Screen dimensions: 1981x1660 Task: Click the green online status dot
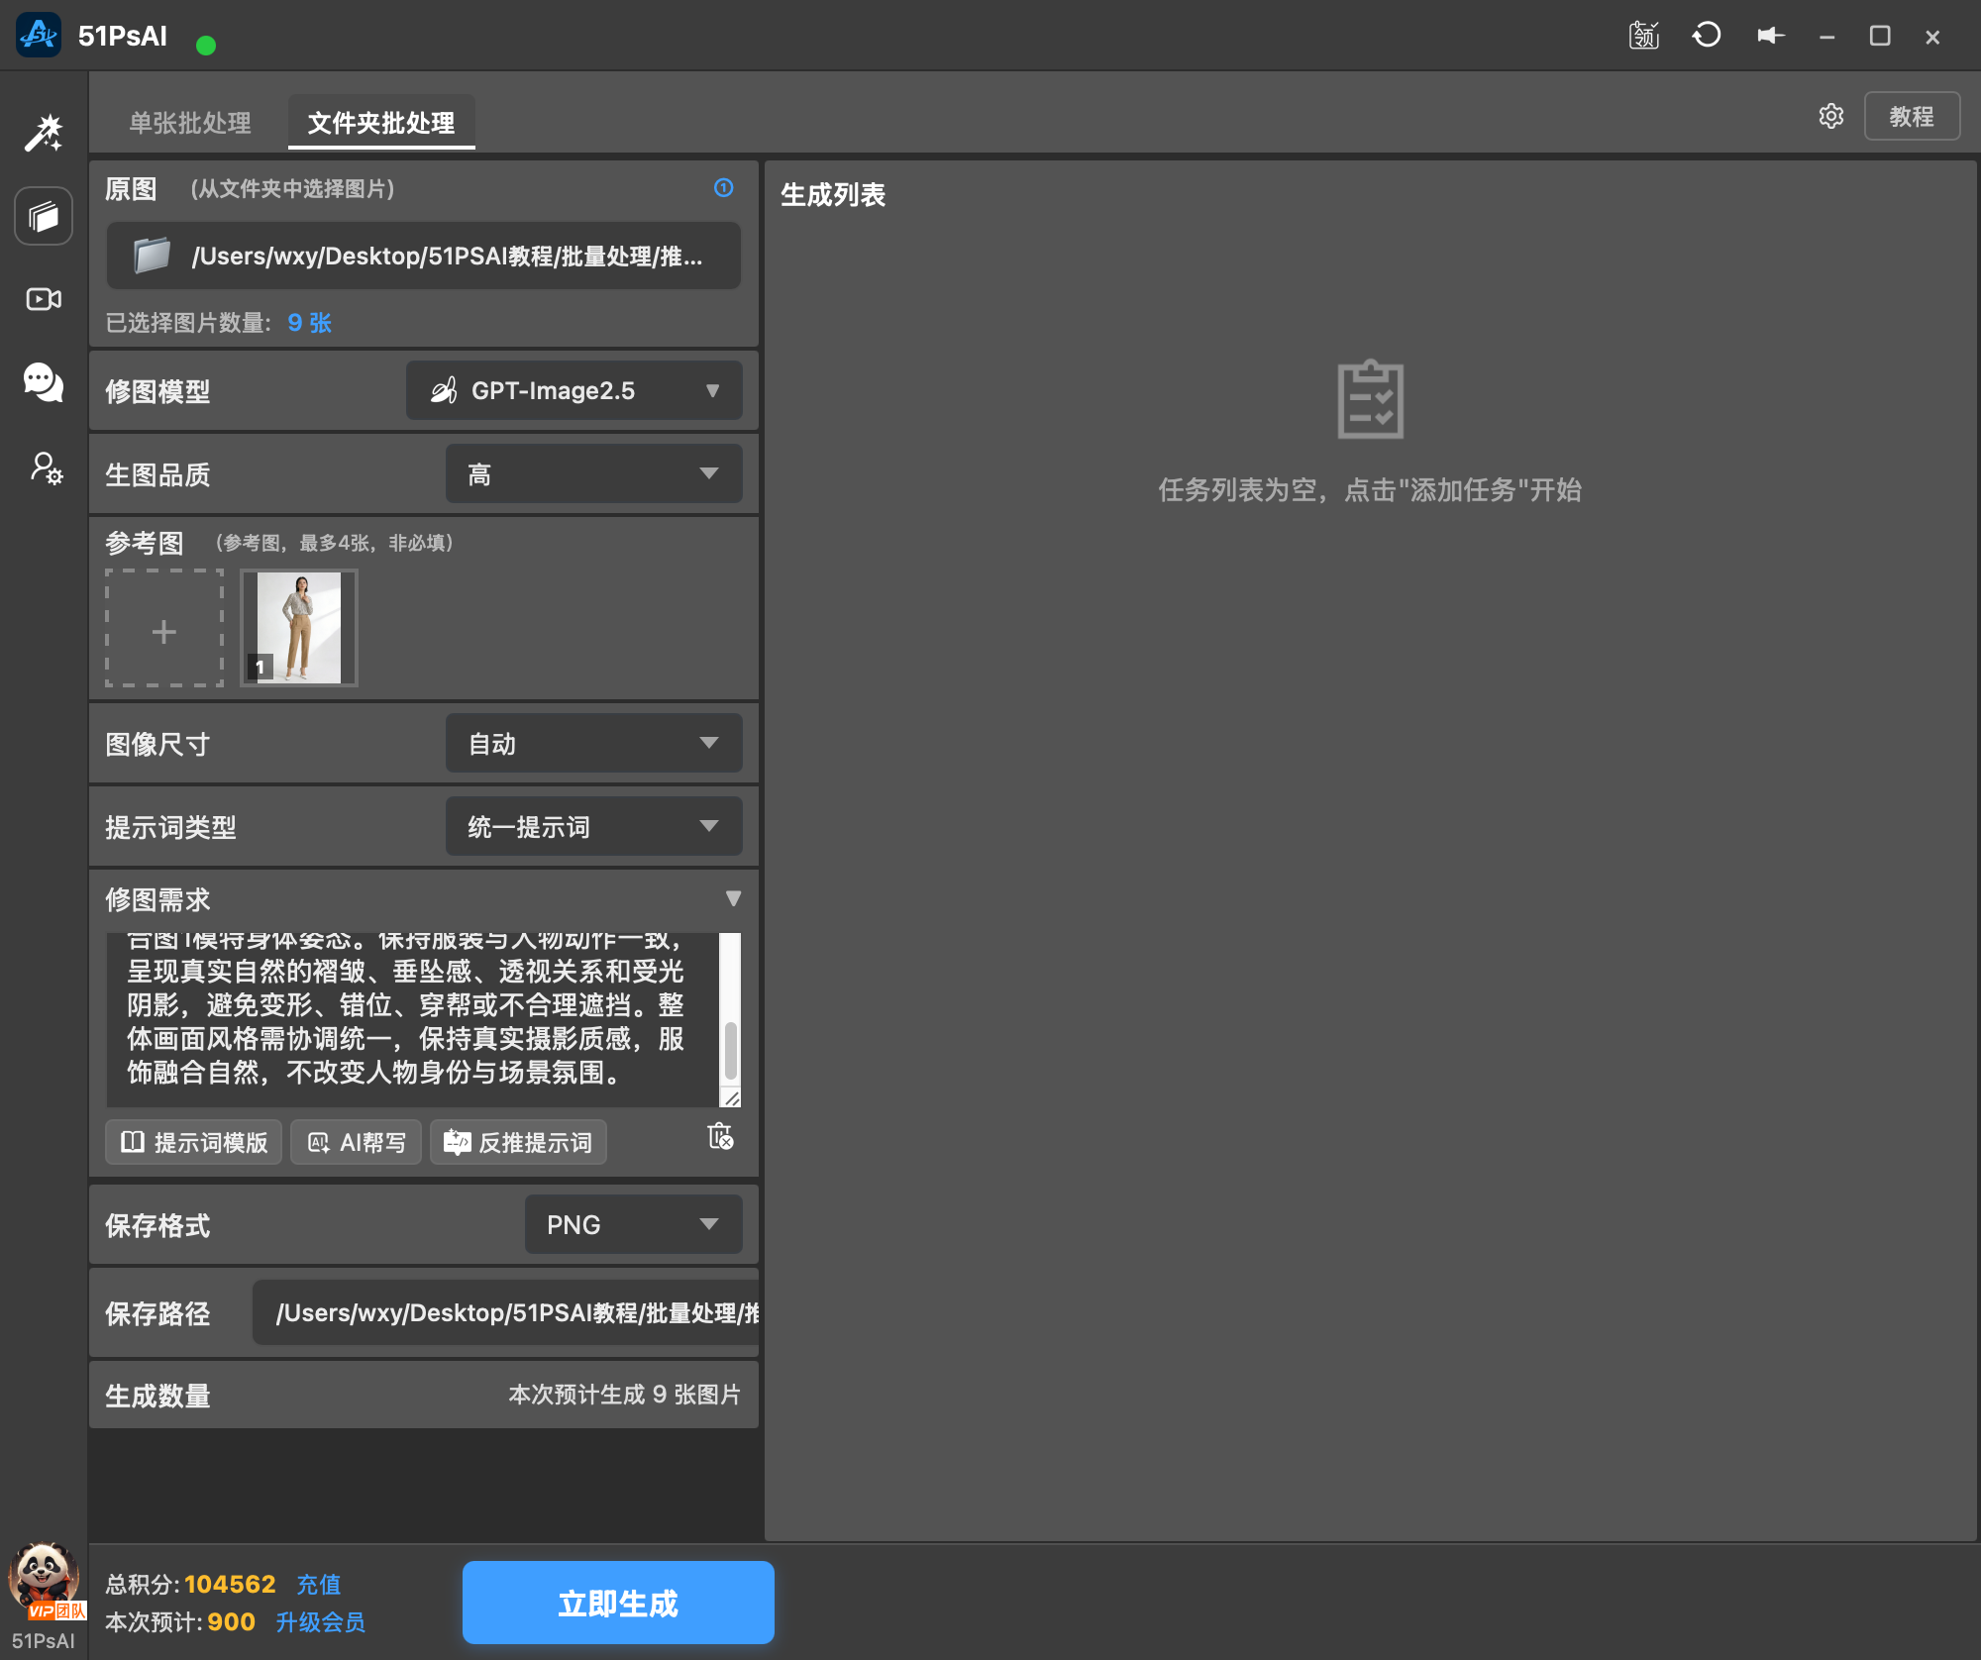206,45
